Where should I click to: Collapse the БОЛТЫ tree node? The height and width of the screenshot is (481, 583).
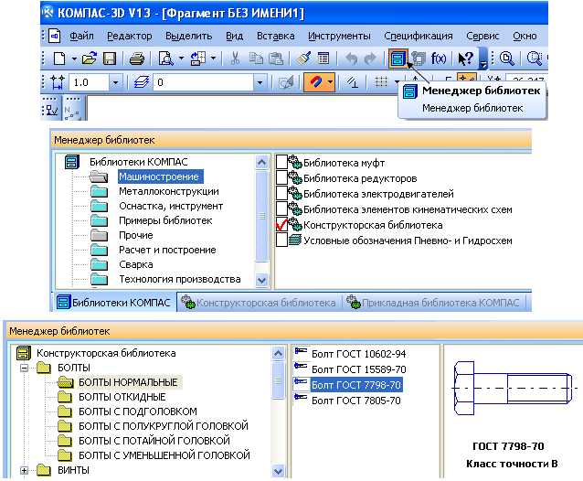coord(24,369)
